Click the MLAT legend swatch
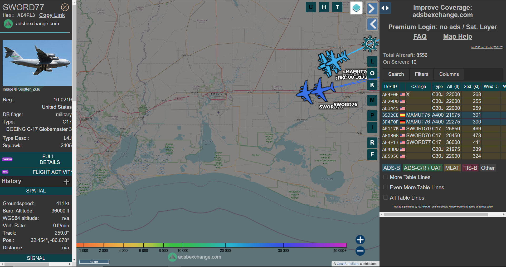The width and height of the screenshot is (506, 267). click(452, 168)
